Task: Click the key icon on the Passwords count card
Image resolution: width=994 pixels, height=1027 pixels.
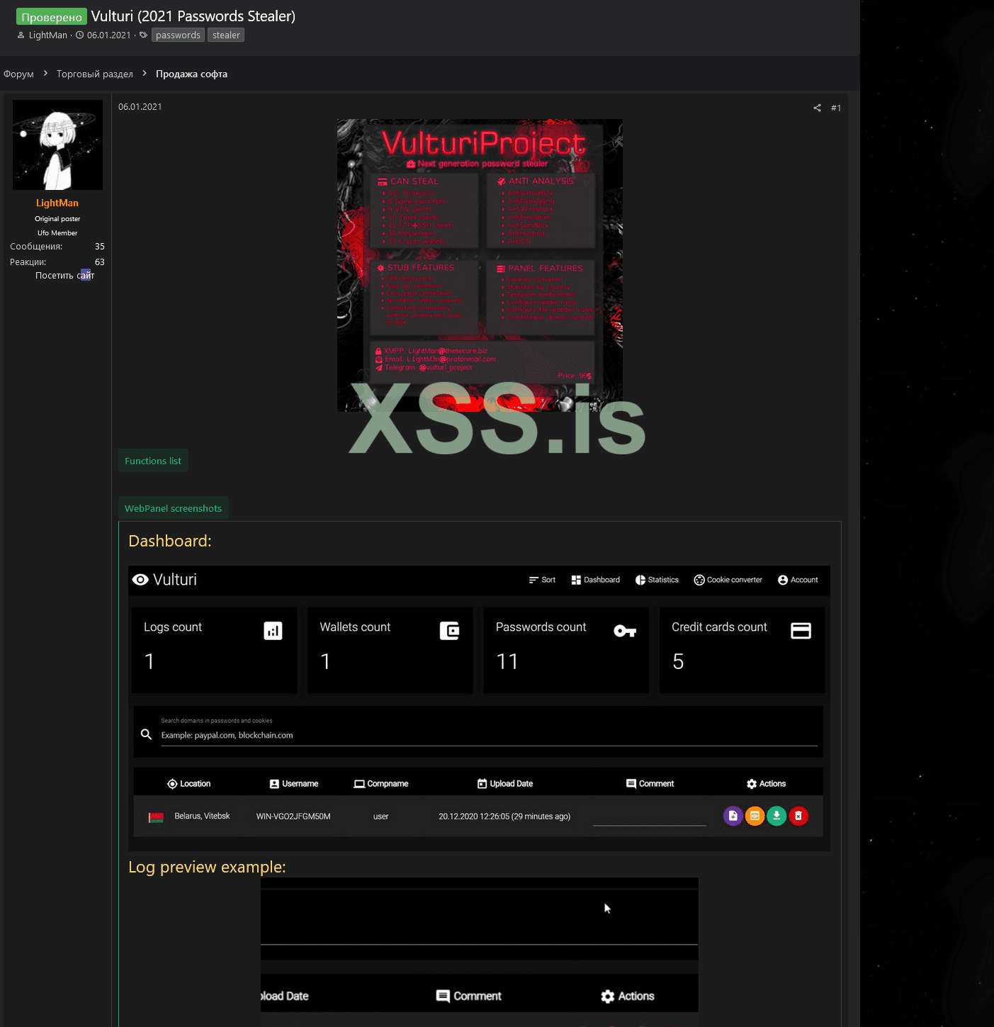Action: coord(625,631)
